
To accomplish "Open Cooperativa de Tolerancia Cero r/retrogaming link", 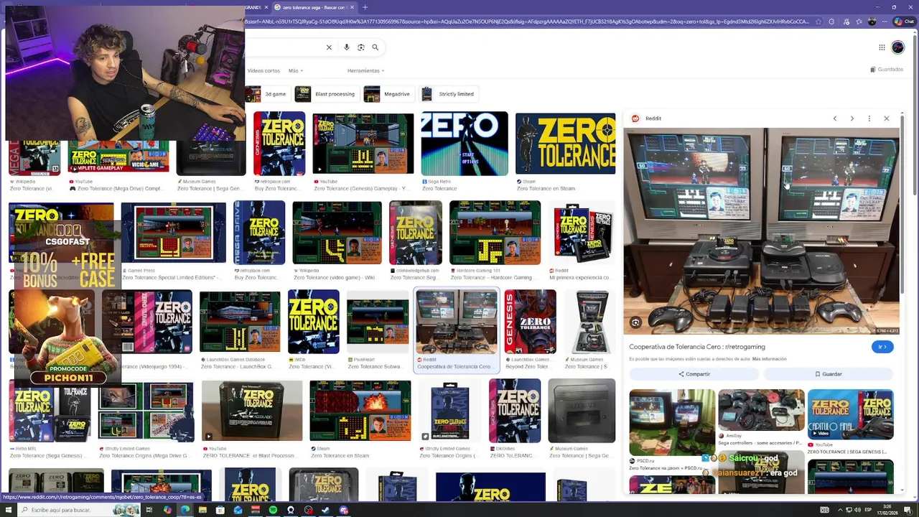I will (x=697, y=347).
